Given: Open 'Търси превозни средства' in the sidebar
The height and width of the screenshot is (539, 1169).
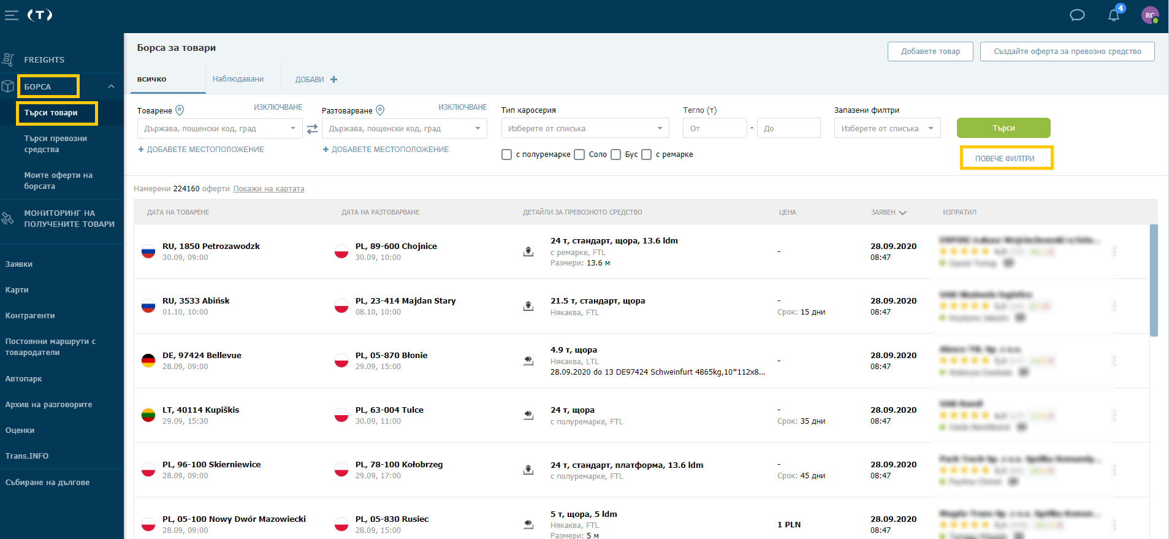Looking at the screenshot, I should [56, 144].
